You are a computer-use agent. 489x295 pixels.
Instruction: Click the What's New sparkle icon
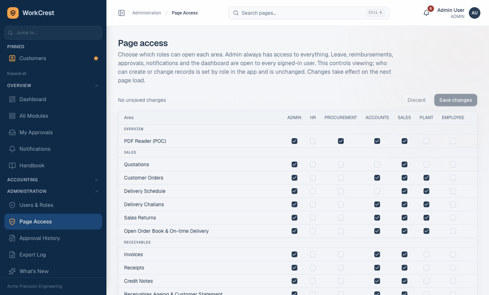[x=12, y=271]
